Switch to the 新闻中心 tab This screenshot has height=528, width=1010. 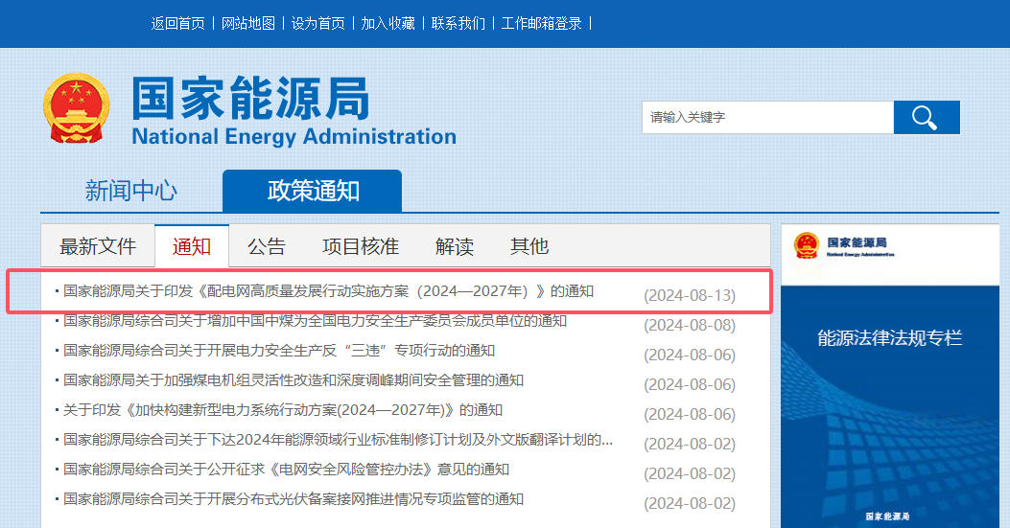(x=131, y=191)
